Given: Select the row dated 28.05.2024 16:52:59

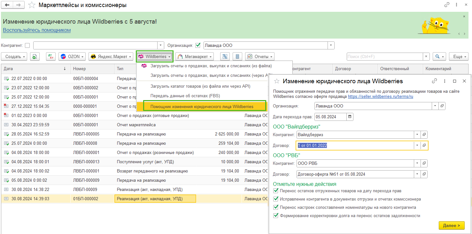Looking at the screenshot, I should click(134, 134).
